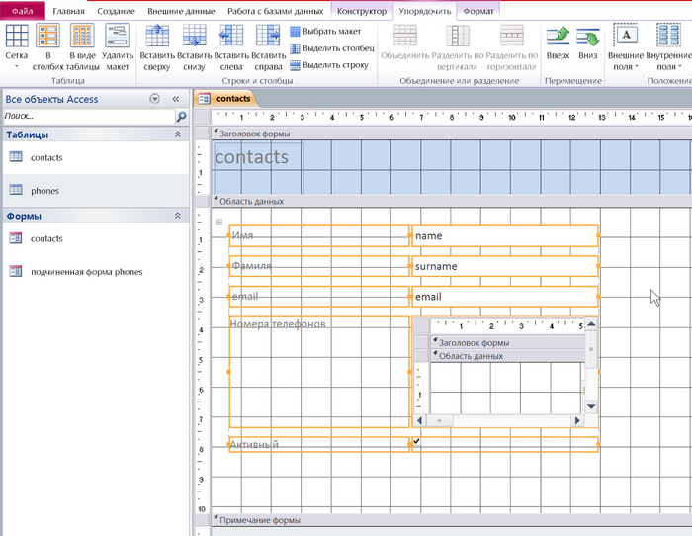Screen dimensions: 692x536
Task: Insert a column with Вставить слева
Action: click(x=231, y=47)
